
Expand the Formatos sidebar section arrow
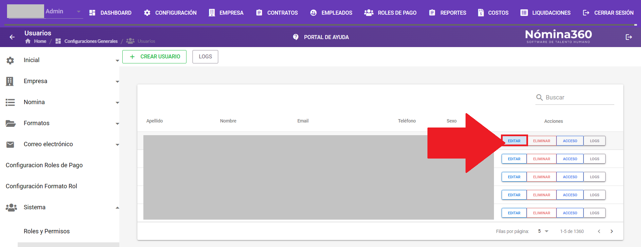pos(117,124)
